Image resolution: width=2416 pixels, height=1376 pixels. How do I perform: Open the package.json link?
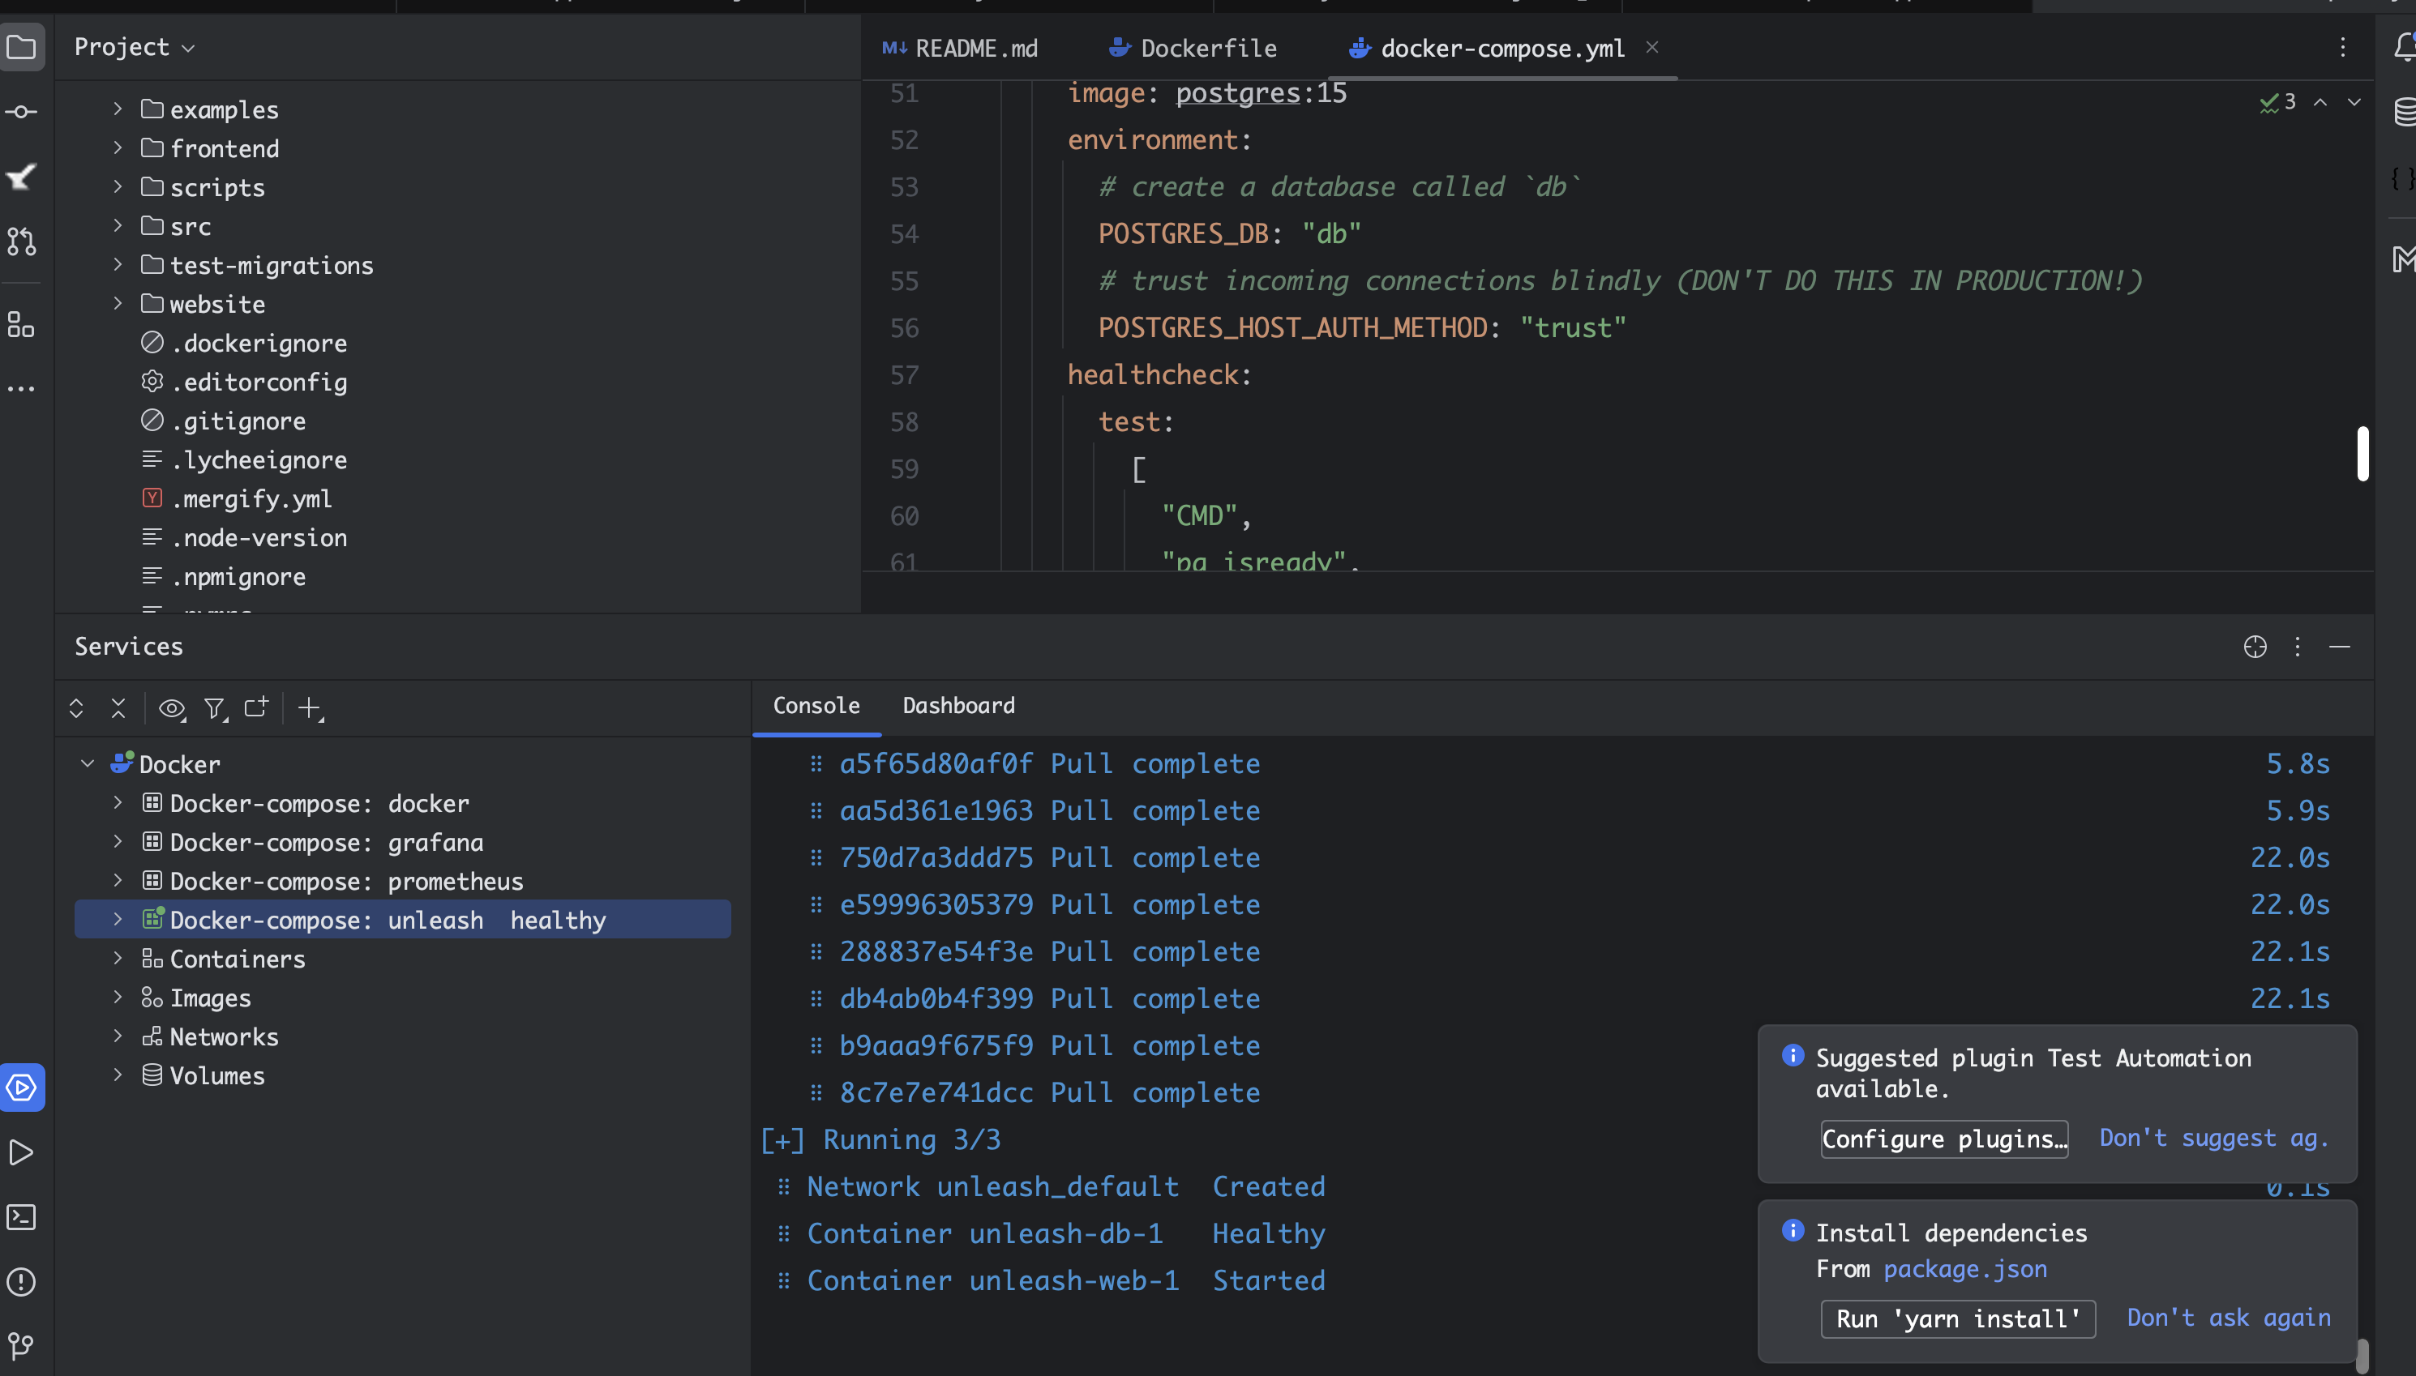click(1964, 1269)
